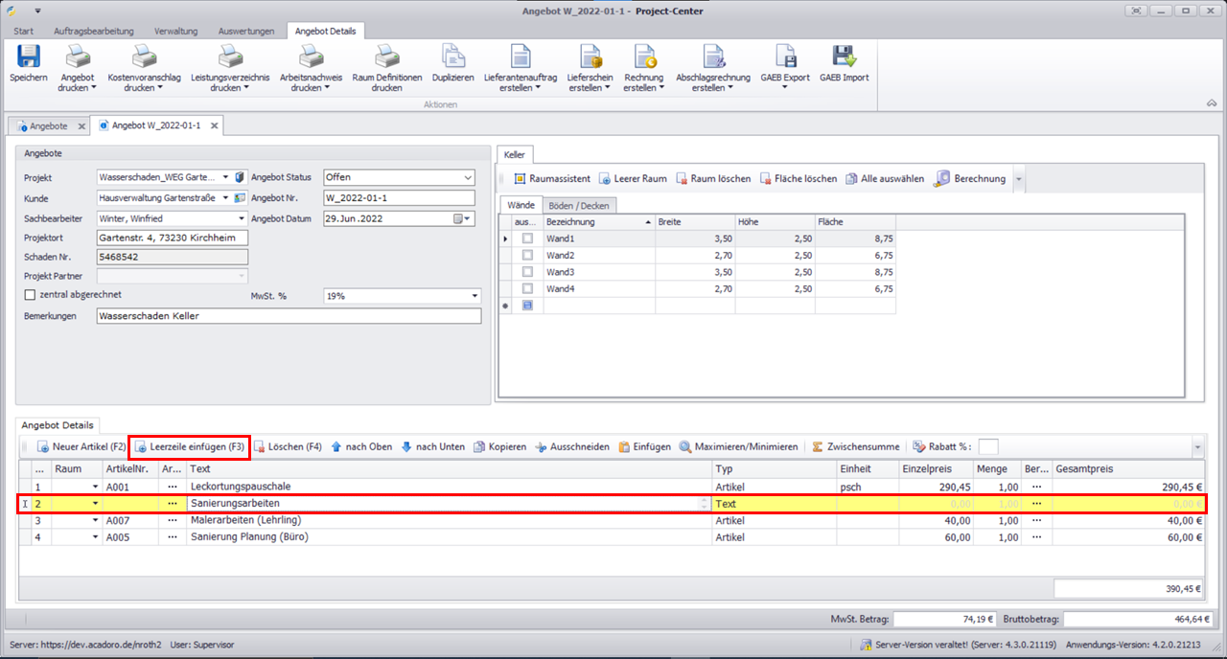Select the Wände tab
This screenshot has width=1227, height=659.
click(521, 205)
